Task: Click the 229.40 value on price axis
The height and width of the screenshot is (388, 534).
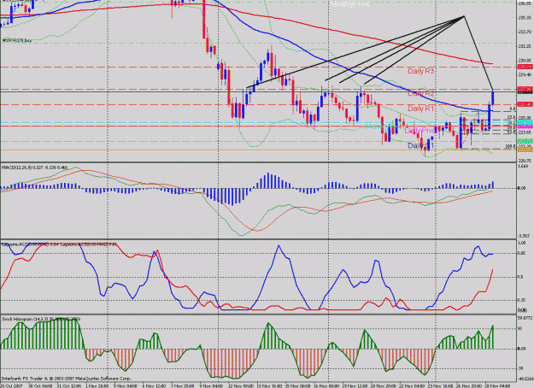Action: [x=524, y=74]
